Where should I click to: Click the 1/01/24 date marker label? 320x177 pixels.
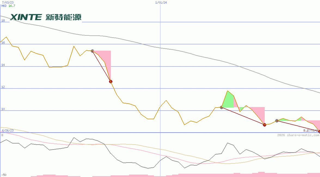pyautogui.click(x=161, y=2)
